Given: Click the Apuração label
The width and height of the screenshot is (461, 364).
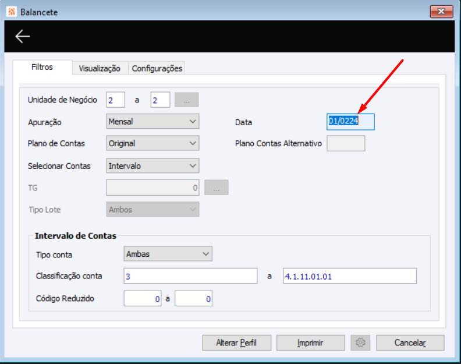Looking at the screenshot, I should point(45,122).
